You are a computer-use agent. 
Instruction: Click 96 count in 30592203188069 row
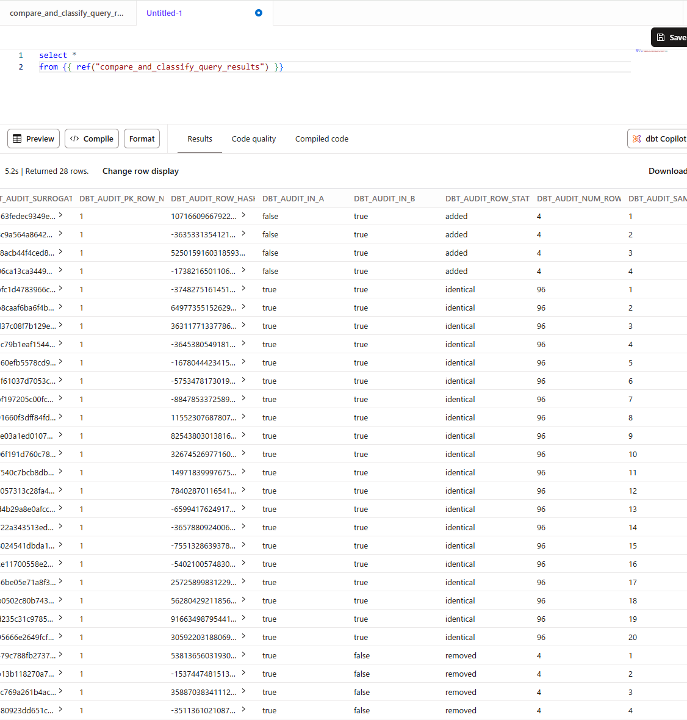pos(541,638)
